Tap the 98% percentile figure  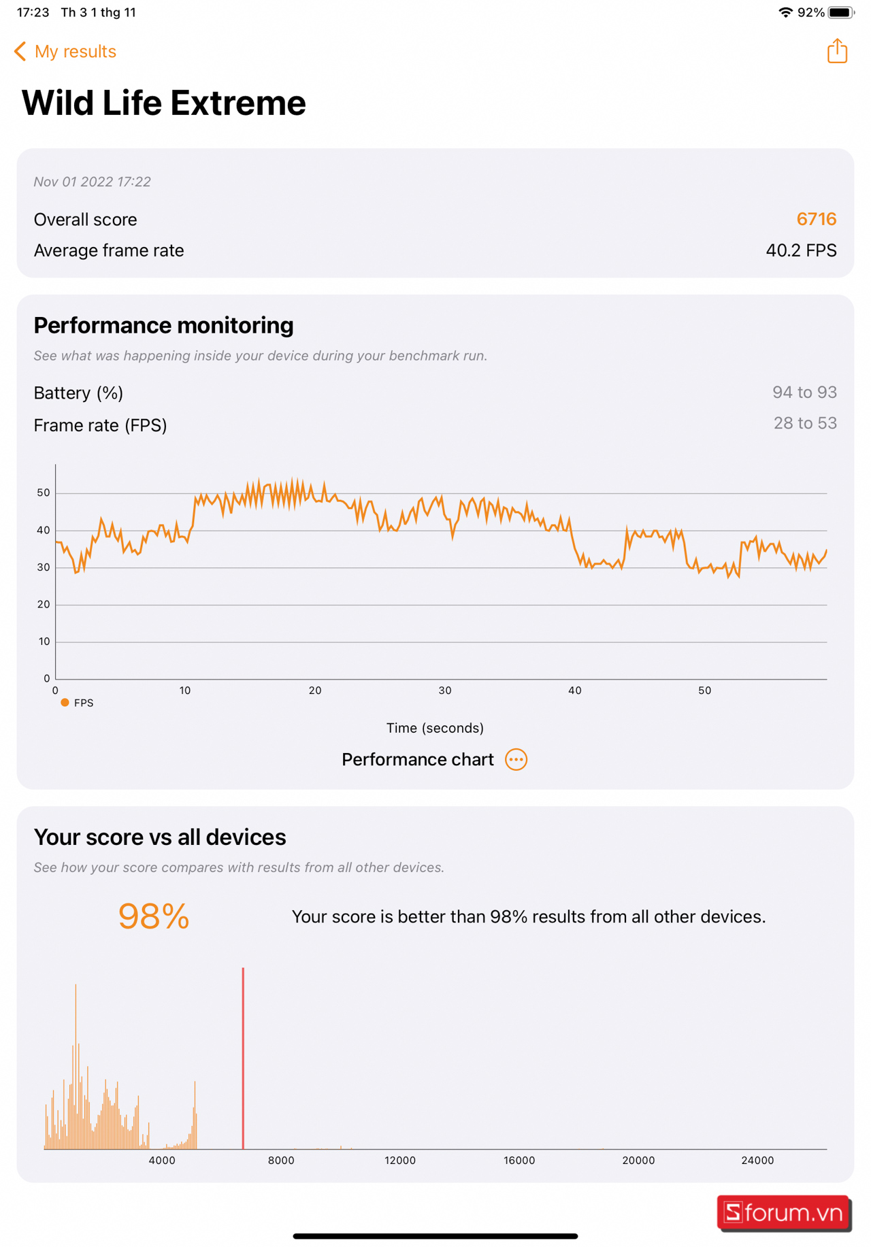[154, 916]
